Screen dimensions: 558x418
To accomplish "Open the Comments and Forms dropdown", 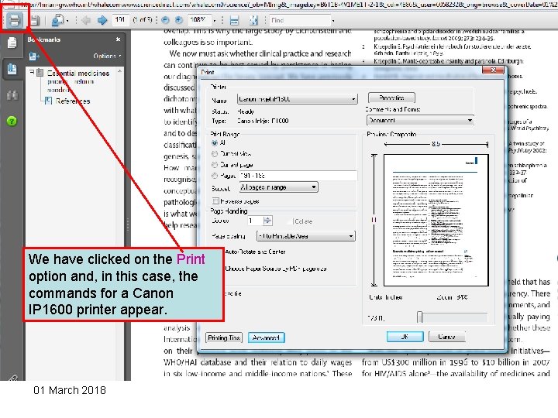I will tap(420, 121).
